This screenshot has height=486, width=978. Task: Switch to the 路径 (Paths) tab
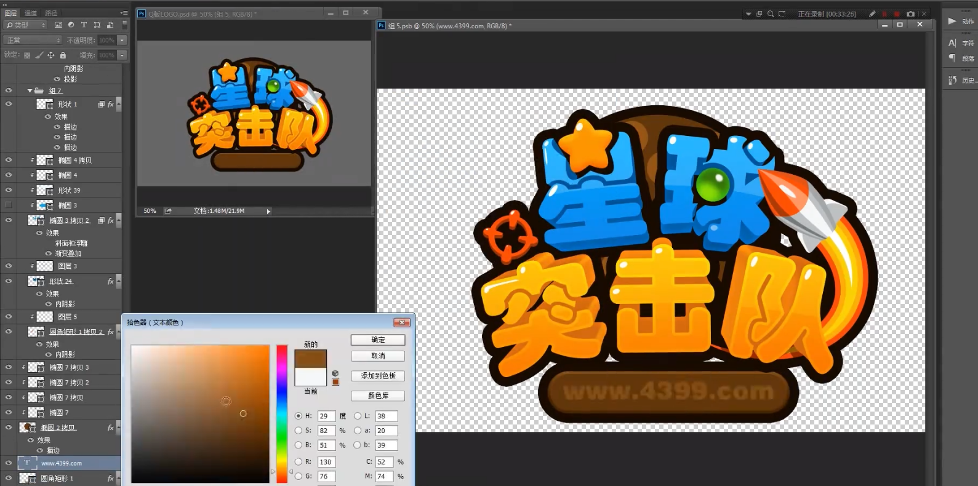click(x=51, y=13)
